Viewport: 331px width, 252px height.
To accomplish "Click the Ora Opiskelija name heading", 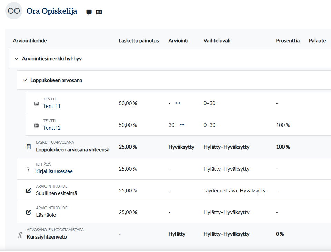I will click(52, 11).
